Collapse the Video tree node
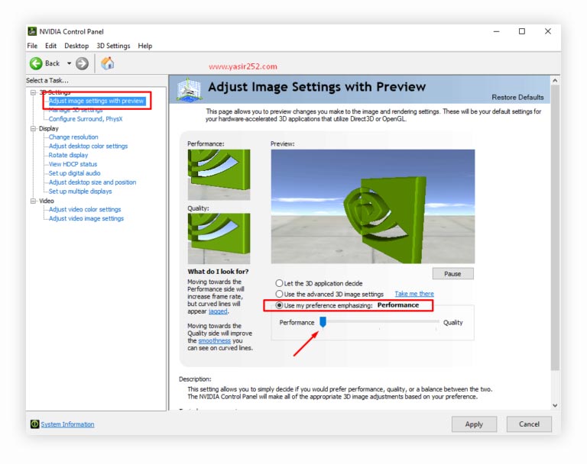 34,201
